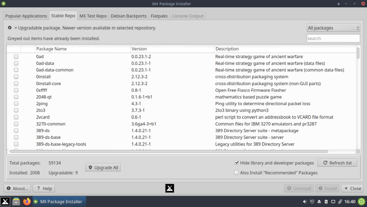This screenshot has width=367, height=207.
Task: Click the network connection tray icon
Action: tap(333, 202)
